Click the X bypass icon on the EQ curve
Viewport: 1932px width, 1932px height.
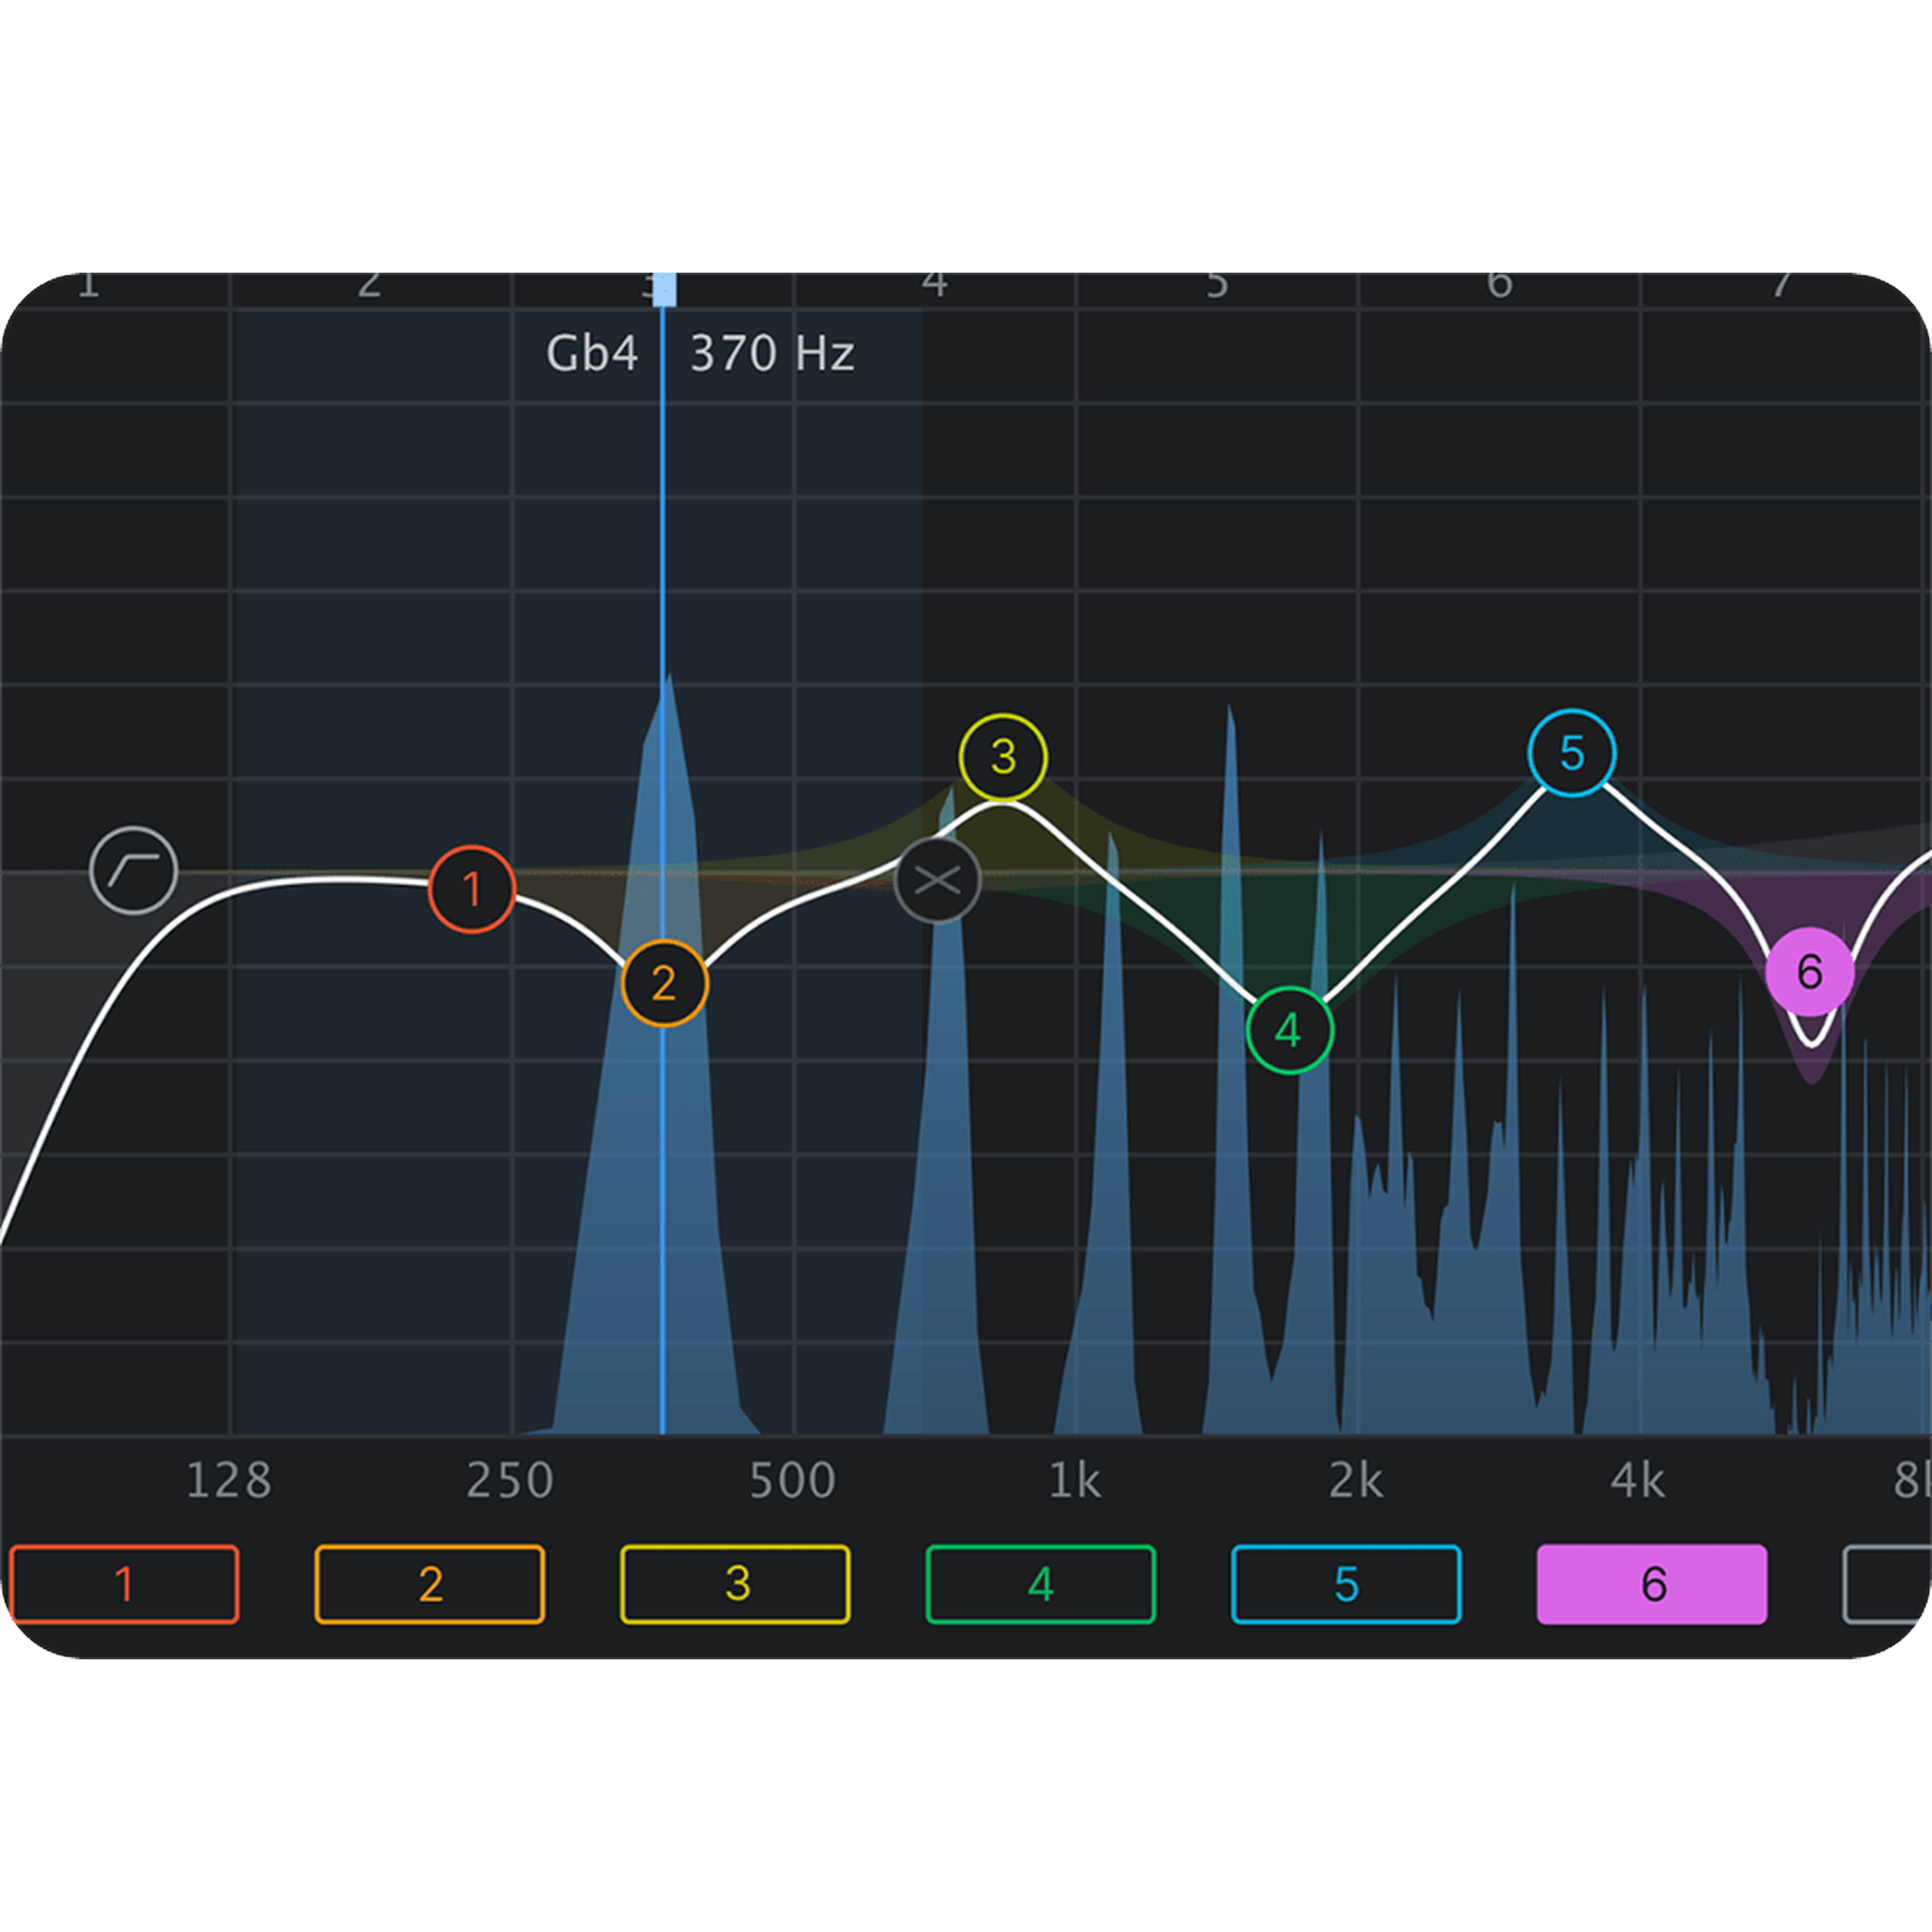click(x=938, y=880)
